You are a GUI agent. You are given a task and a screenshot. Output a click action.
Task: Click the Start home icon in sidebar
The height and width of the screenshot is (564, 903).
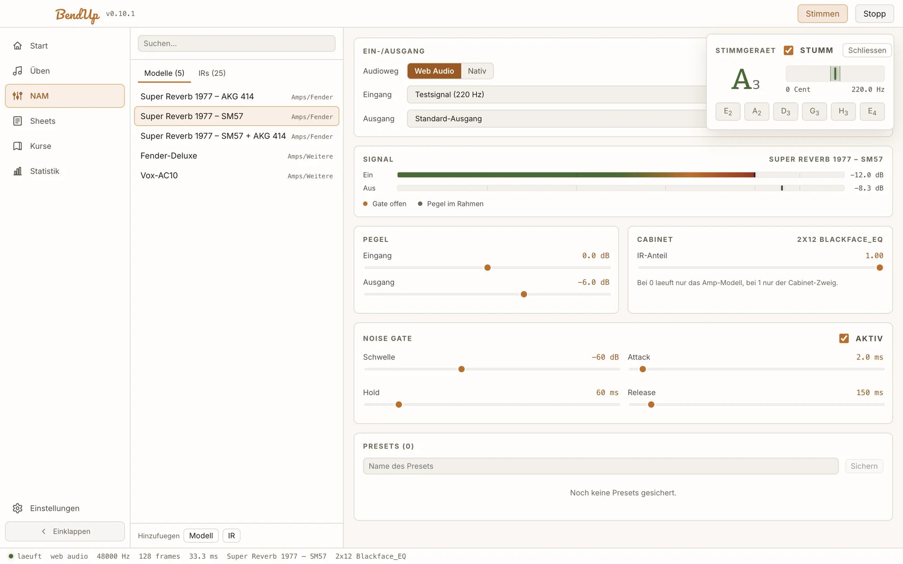(x=18, y=46)
